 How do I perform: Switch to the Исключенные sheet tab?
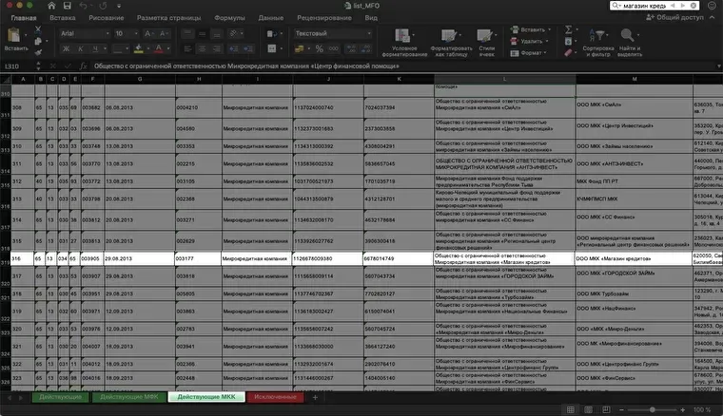[275, 397]
